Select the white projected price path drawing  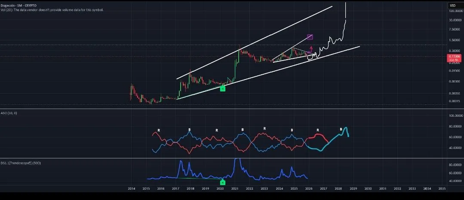(x=331, y=41)
